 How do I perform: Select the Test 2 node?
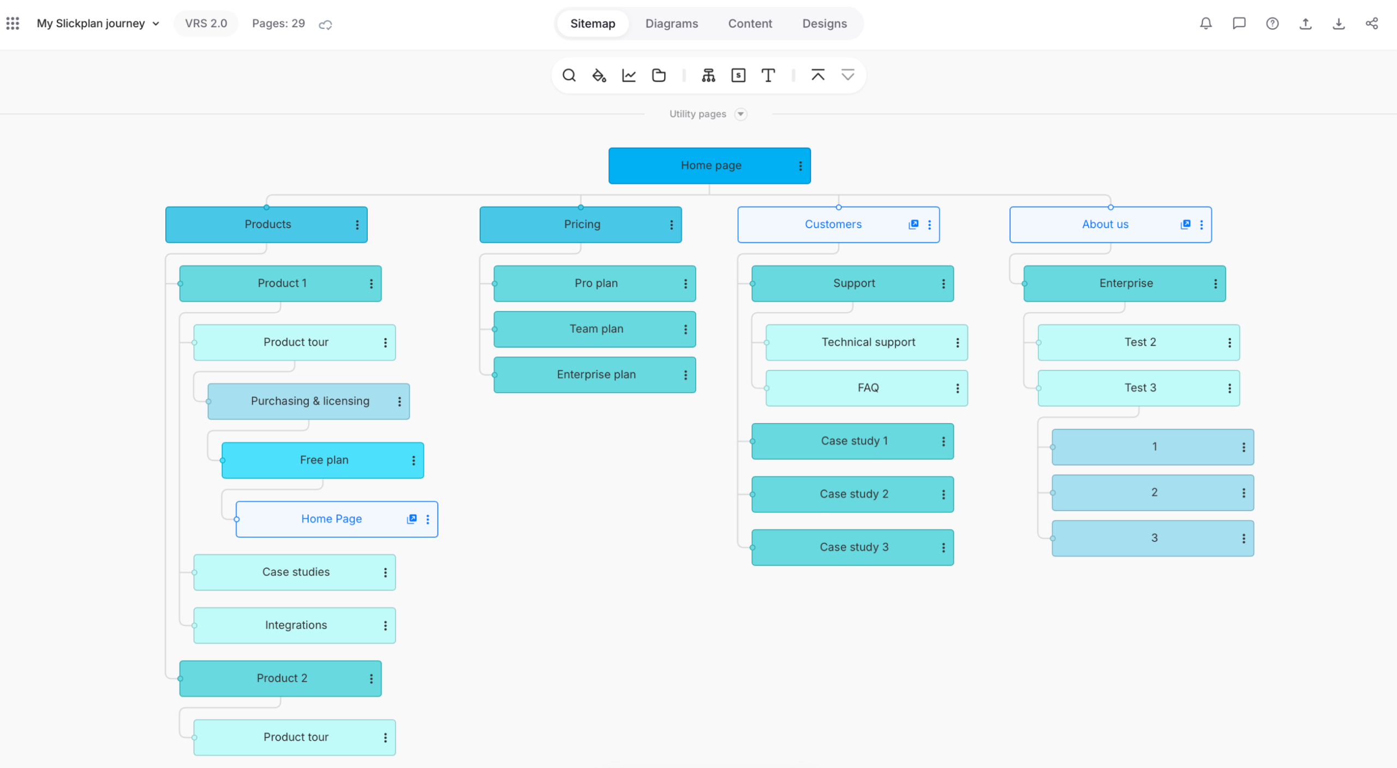(x=1139, y=343)
